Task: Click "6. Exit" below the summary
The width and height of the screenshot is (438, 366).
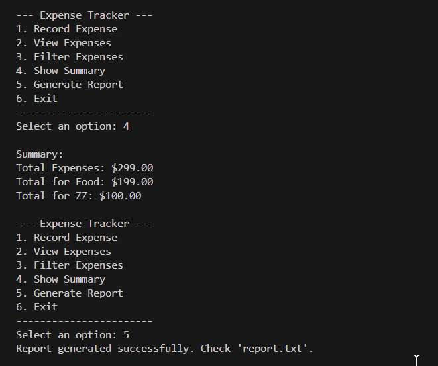Action: tap(37, 307)
